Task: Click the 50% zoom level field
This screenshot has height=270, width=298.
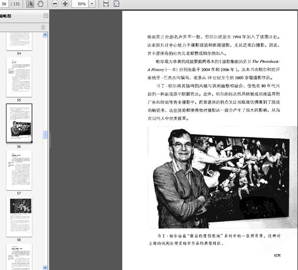Action: [80, 4]
